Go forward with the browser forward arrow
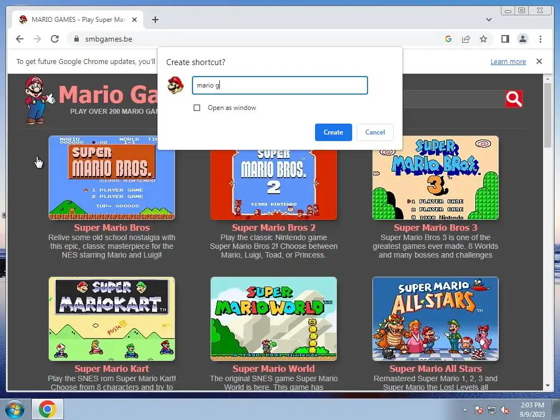This screenshot has height=420, width=560. coord(37,39)
